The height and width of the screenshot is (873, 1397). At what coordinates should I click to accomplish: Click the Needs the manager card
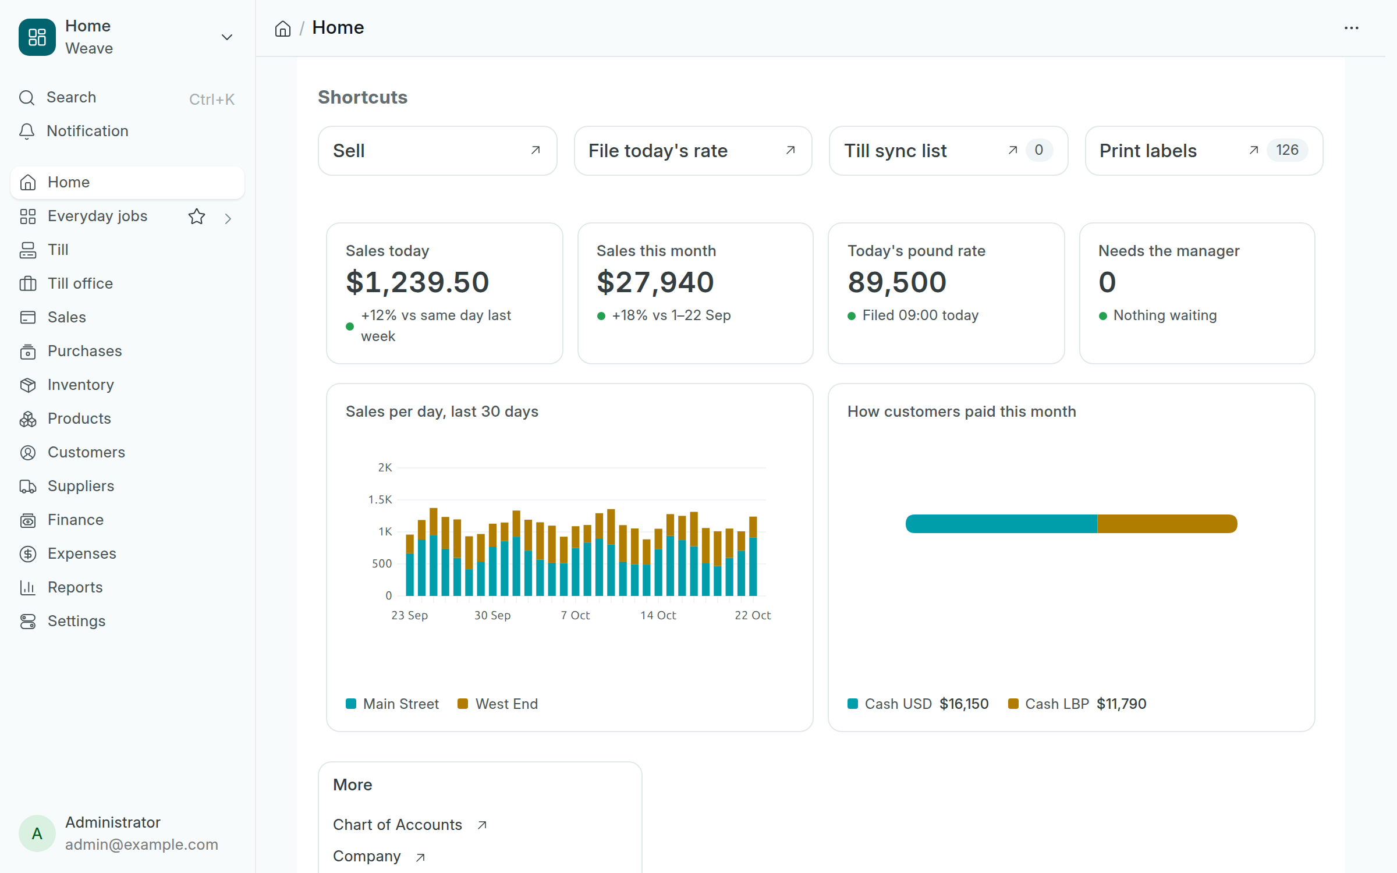[1197, 293]
